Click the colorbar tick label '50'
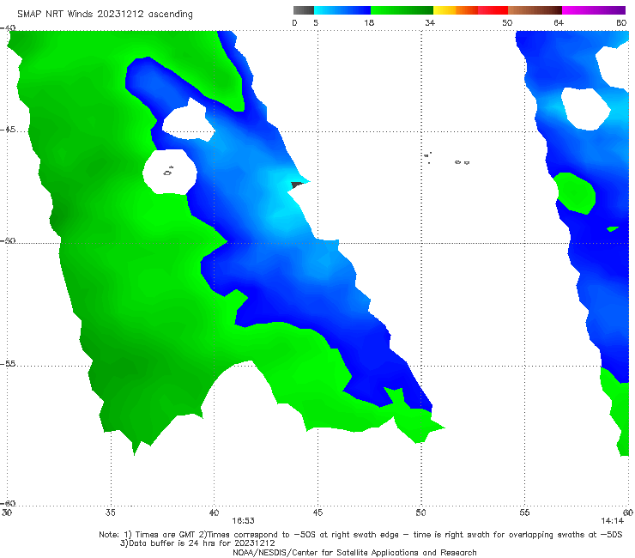Image resolution: width=635 pixels, height=558 pixels. [507, 22]
